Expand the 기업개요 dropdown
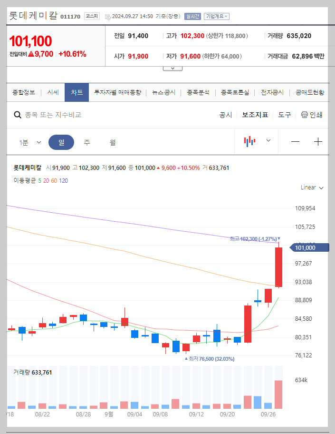The width and height of the screenshot is (335, 434). tap(217, 16)
